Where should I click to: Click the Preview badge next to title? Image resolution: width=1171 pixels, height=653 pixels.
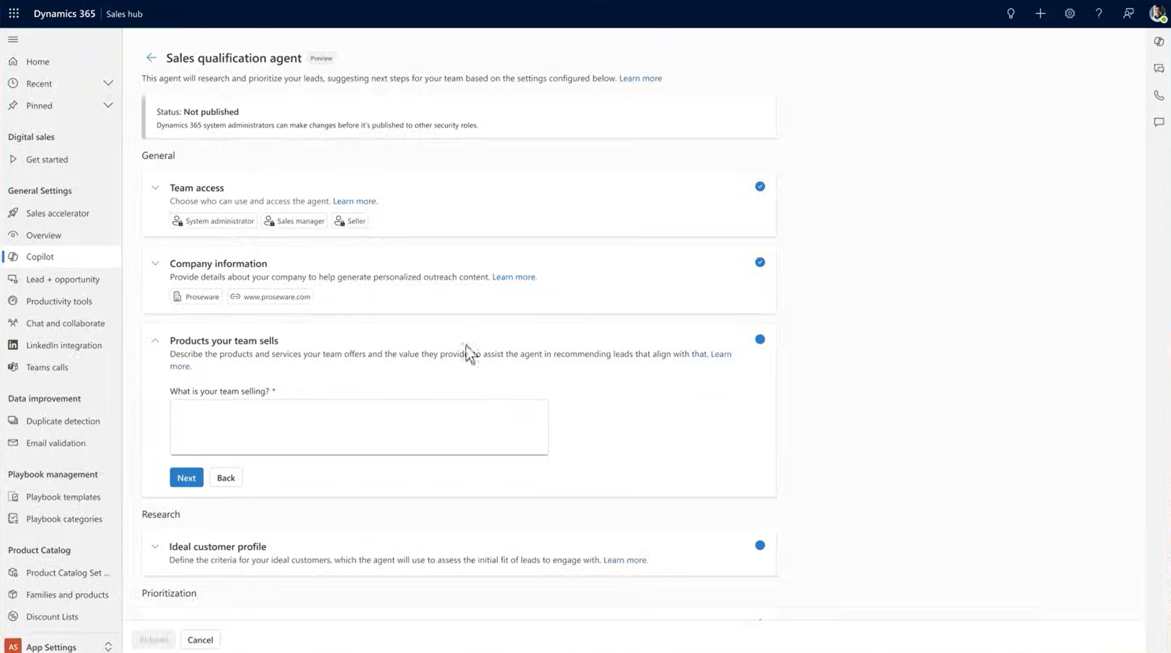click(321, 59)
